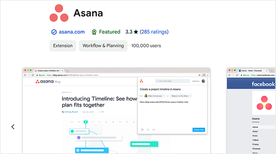276x154 pixels.
Task: Select the 'Asana - Home | Facebook' browser tab
Action: [253, 71]
